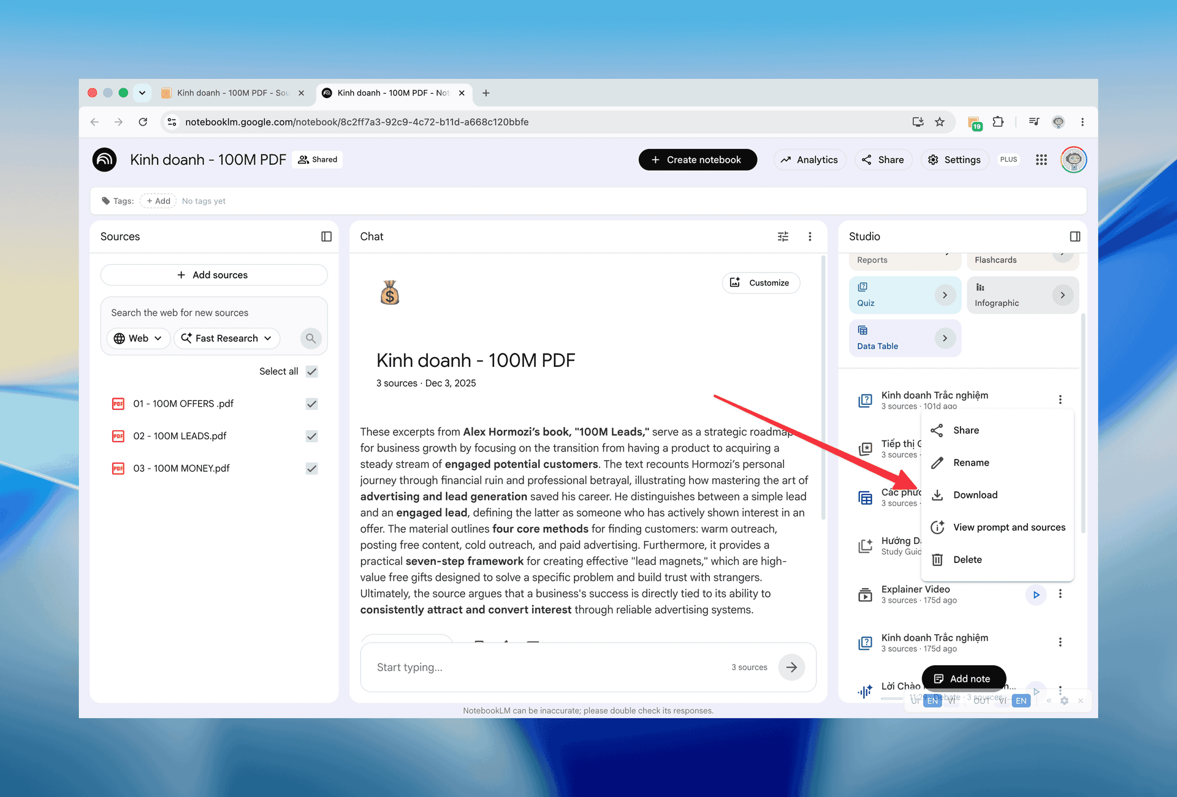
Task: Click the install app icon in address bar
Action: point(918,122)
